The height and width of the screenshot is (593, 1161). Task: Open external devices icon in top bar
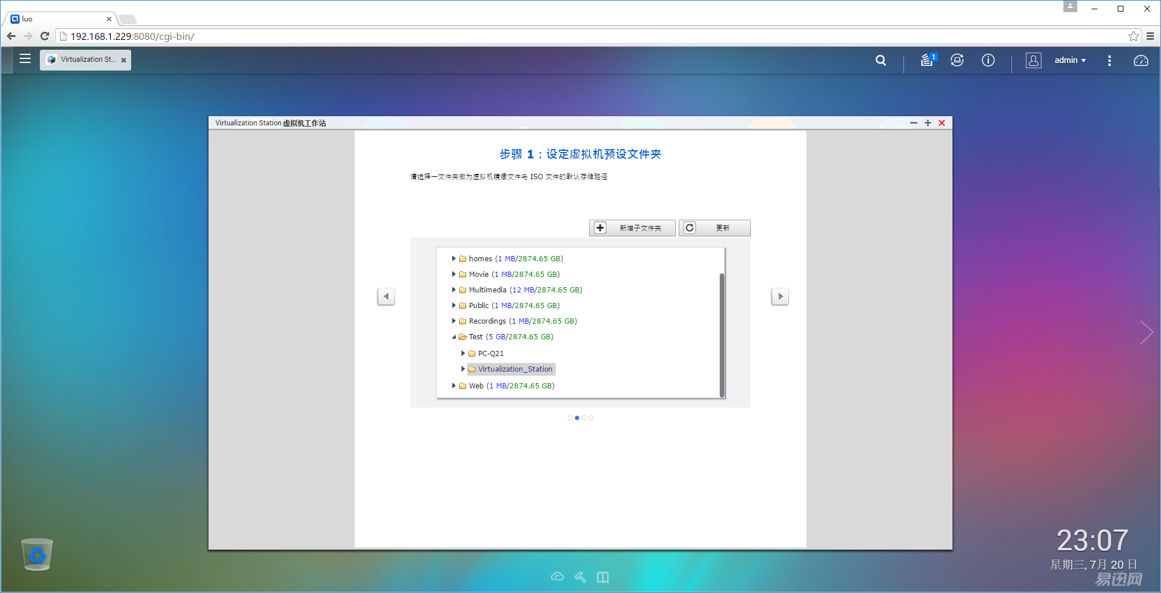tap(957, 60)
